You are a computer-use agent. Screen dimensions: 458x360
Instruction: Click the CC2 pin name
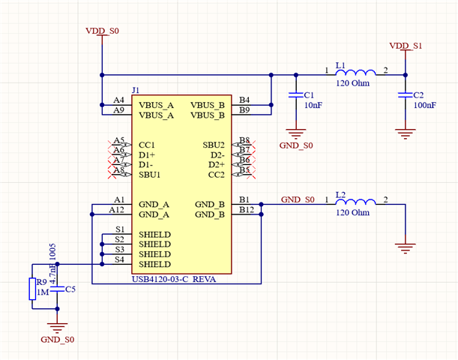(217, 175)
